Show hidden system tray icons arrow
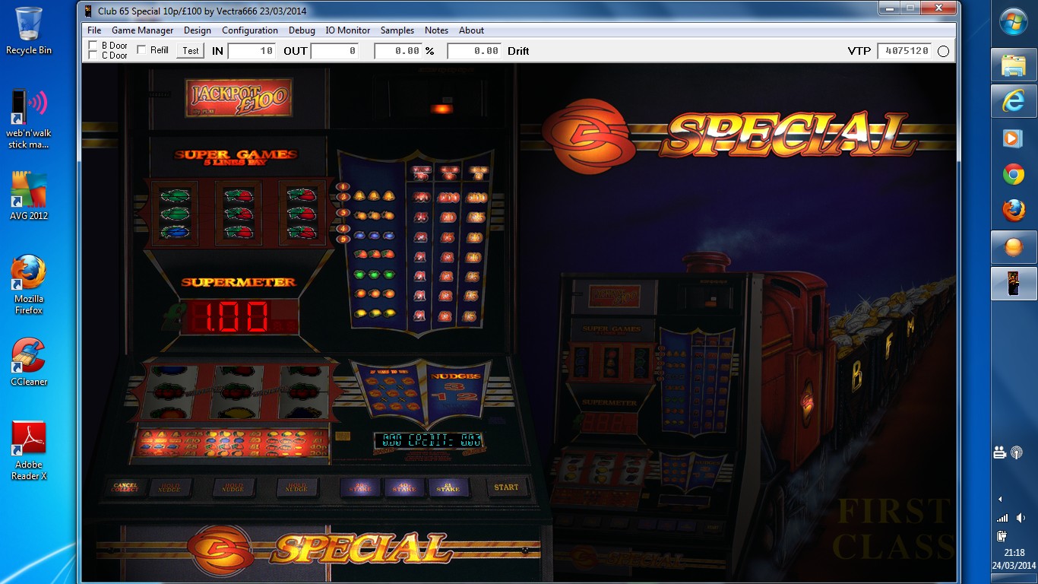1038x584 pixels. pyautogui.click(x=1000, y=499)
